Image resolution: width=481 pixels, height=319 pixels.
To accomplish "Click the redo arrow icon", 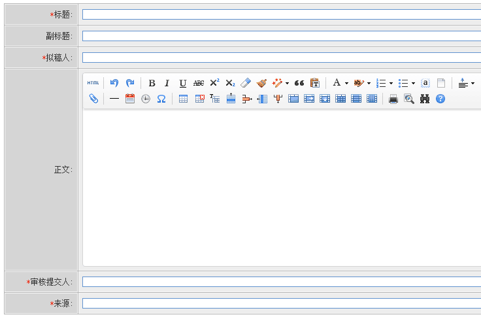I will [x=130, y=83].
